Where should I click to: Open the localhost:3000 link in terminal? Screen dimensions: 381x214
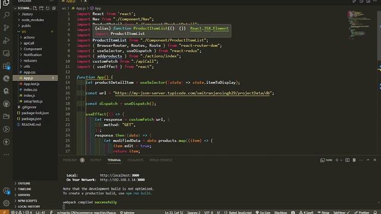pyautogui.click(x=119, y=175)
